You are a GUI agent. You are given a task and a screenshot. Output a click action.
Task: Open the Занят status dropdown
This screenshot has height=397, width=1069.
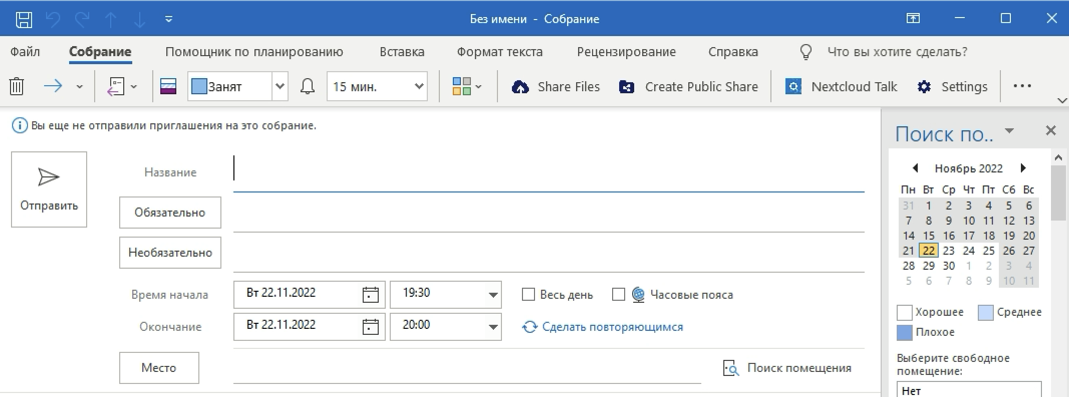(280, 86)
